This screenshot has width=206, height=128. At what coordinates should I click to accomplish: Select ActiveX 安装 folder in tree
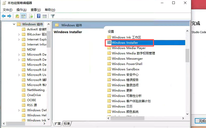coord(37,29)
